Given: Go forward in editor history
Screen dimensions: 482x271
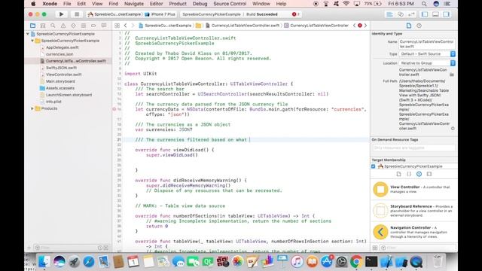Looking at the screenshot, I should [x=133, y=26].
